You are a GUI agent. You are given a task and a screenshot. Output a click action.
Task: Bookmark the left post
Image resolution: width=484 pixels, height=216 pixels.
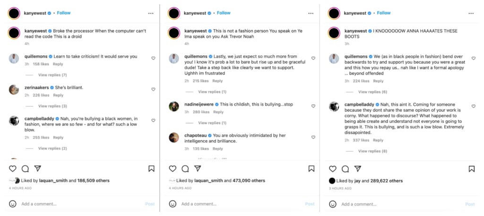(x=151, y=168)
